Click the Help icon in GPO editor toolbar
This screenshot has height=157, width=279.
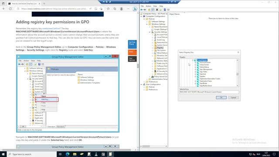[165, 10]
